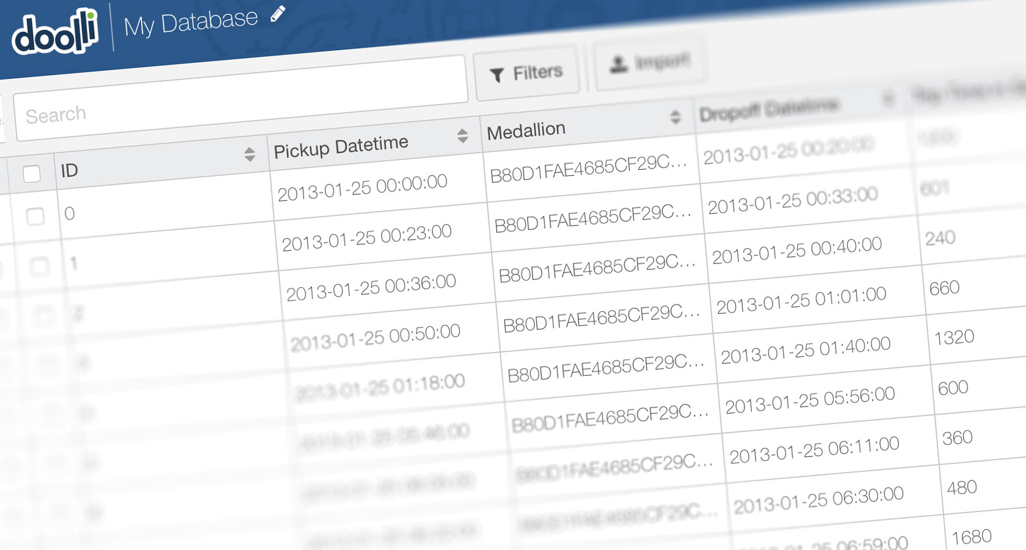1026x550 pixels.
Task: Click the sort arrows beside Dropoff Datetime
Action: tap(889, 98)
